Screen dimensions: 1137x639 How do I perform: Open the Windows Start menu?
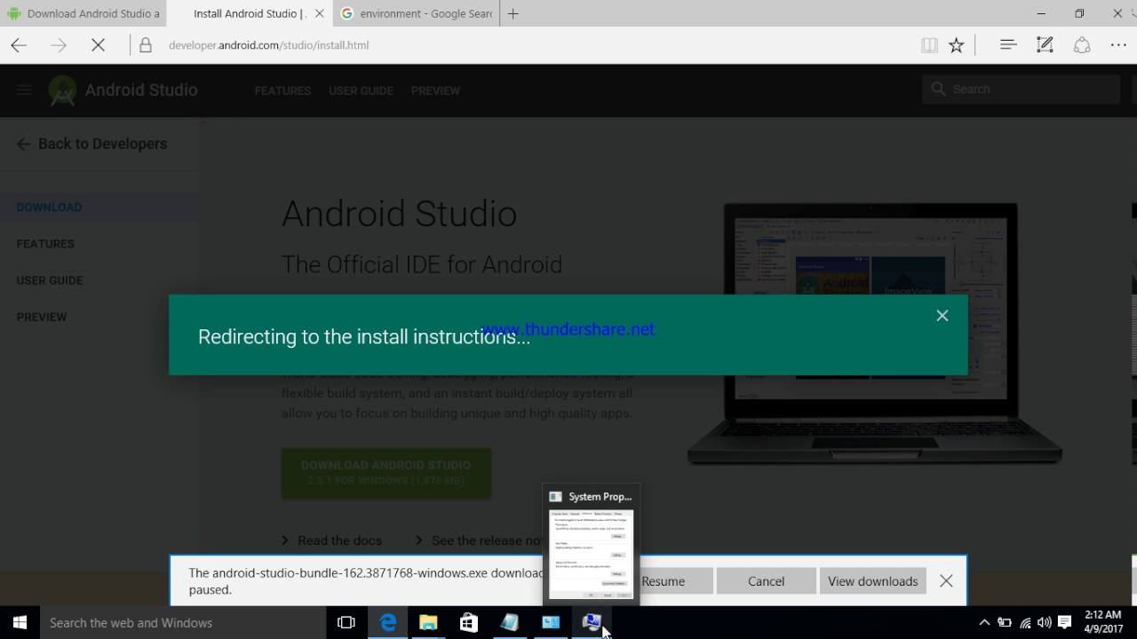(x=20, y=623)
